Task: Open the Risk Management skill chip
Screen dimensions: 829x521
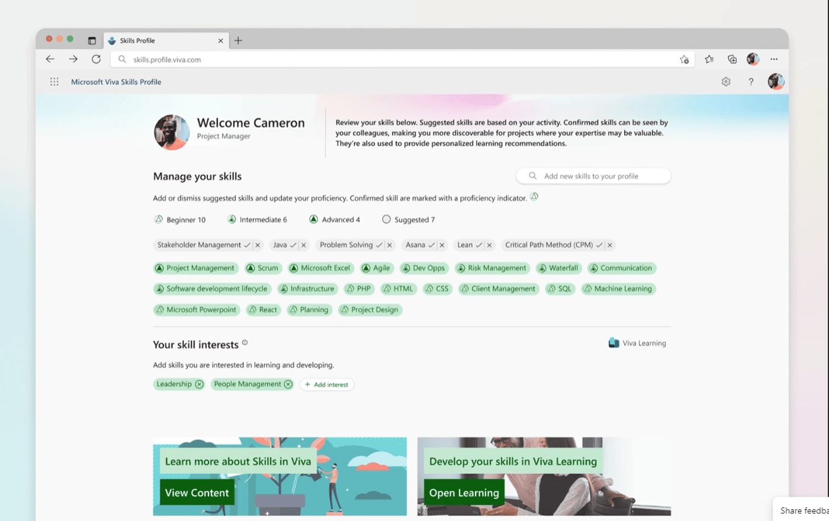Action: (x=492, y=268)
